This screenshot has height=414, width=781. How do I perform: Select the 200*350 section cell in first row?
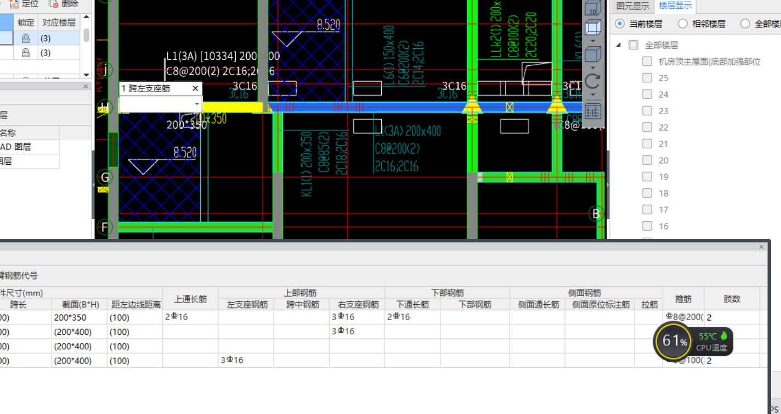tap(80, 317)
